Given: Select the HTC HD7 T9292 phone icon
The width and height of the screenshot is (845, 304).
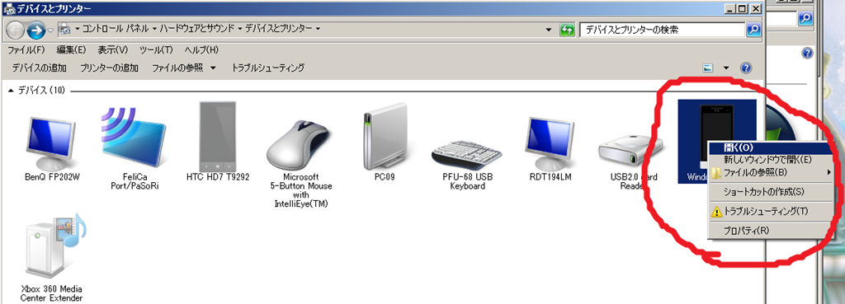Looking at the screenshot, I should click(217, 136).
